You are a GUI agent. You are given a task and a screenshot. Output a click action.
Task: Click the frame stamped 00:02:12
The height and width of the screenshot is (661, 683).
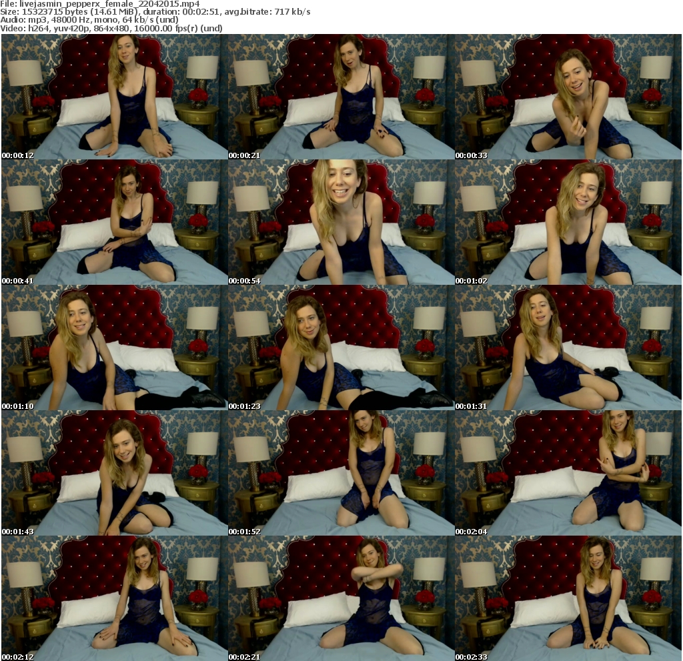[114, 599]
